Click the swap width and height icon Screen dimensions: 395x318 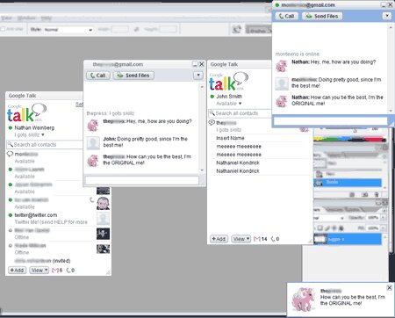[x=136, y=29]
